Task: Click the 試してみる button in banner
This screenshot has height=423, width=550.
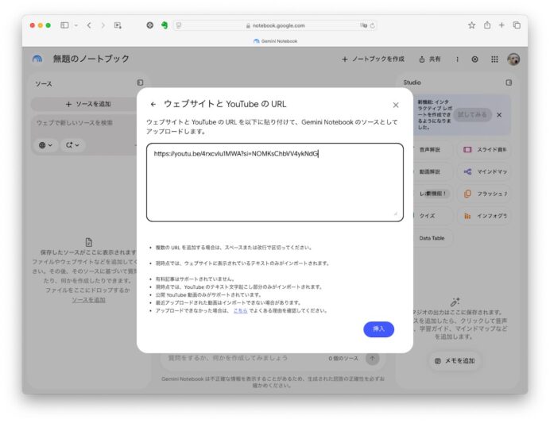Action: pyautogui.click(x=472, y=114)
